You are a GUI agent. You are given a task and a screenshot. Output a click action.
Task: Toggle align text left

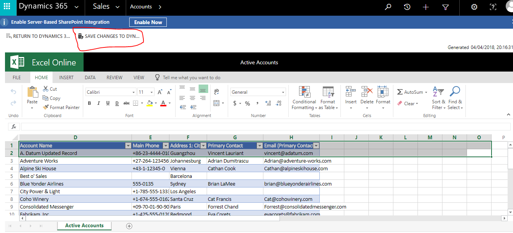point(183,98)
